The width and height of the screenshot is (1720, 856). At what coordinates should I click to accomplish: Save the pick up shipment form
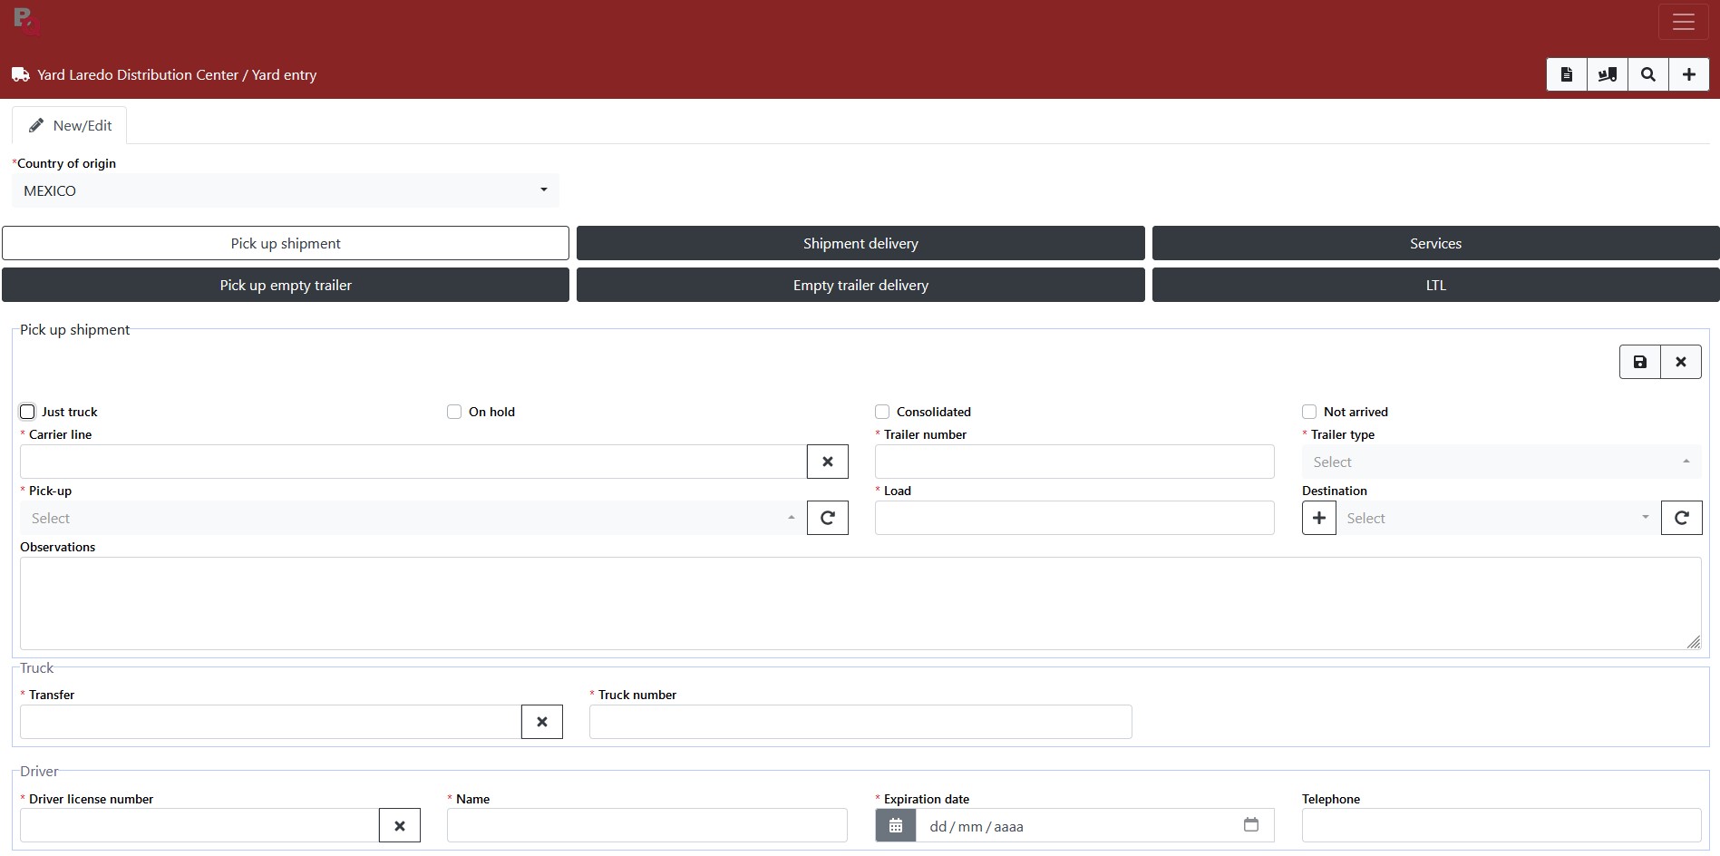coord(1639,362)
